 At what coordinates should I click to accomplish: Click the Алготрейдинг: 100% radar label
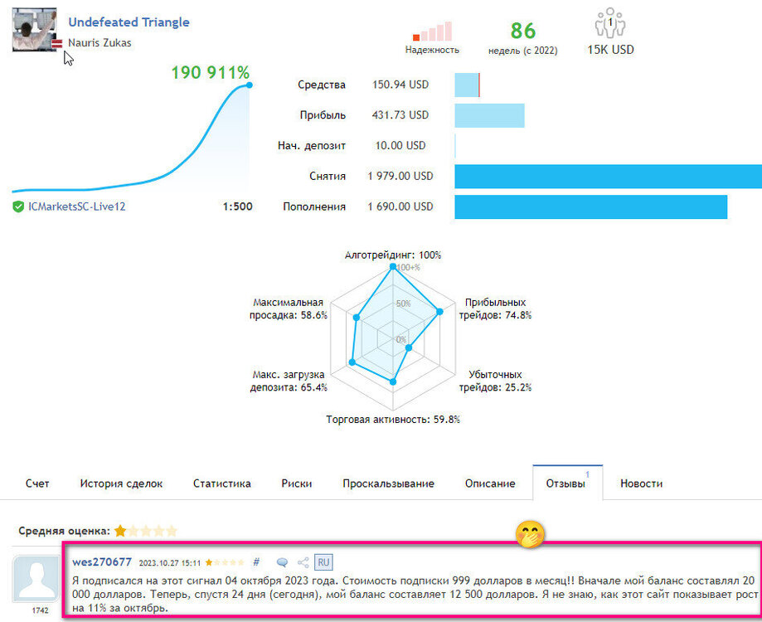coord(393,255)
